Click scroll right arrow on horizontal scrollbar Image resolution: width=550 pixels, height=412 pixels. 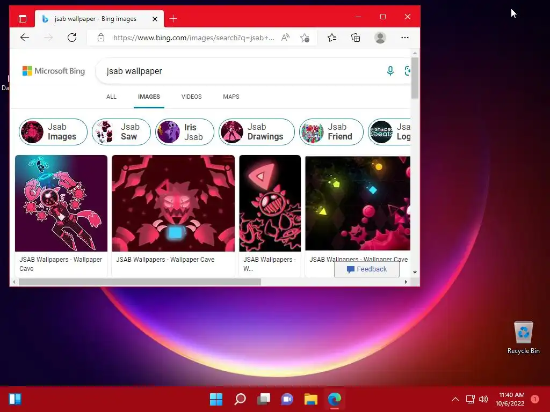pos(406,282)
